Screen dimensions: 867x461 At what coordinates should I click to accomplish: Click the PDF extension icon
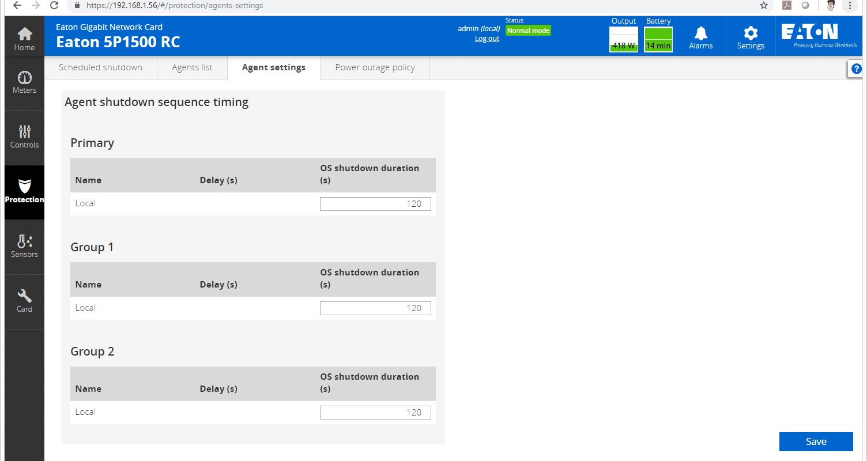click(x=786, y=5)
